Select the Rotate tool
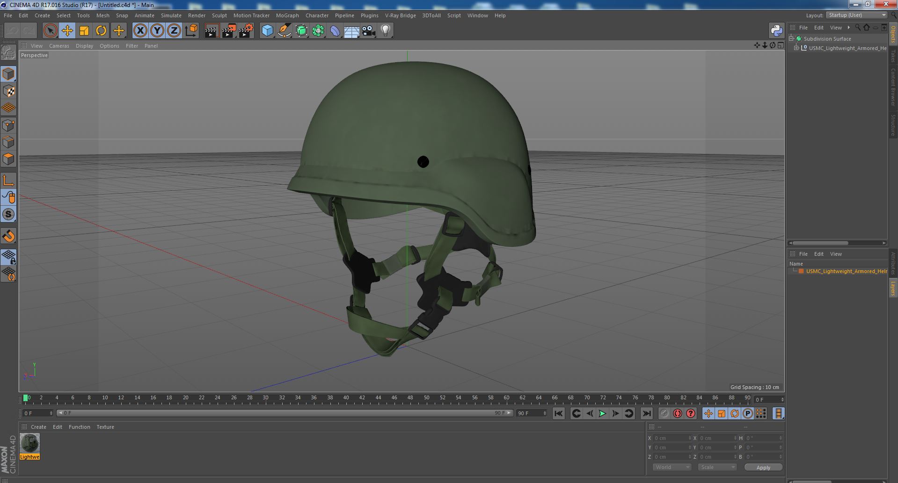The image size is (898, 483). pyautogui.click(x=101, y=31)
